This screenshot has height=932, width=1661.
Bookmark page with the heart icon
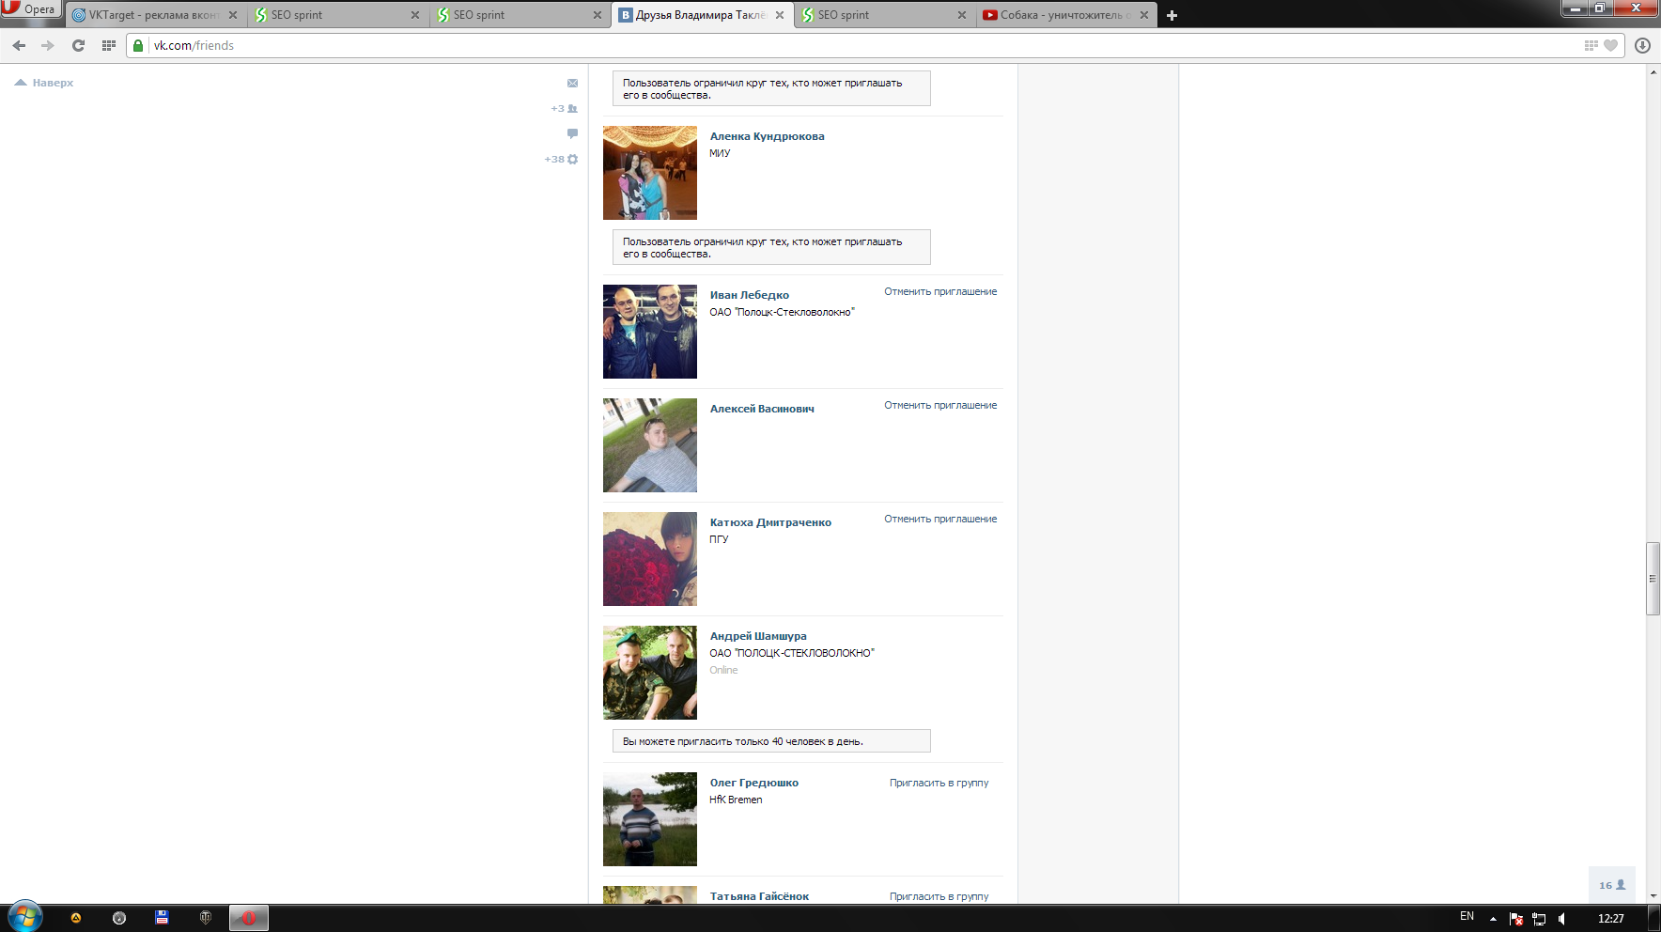[1611, 45]
